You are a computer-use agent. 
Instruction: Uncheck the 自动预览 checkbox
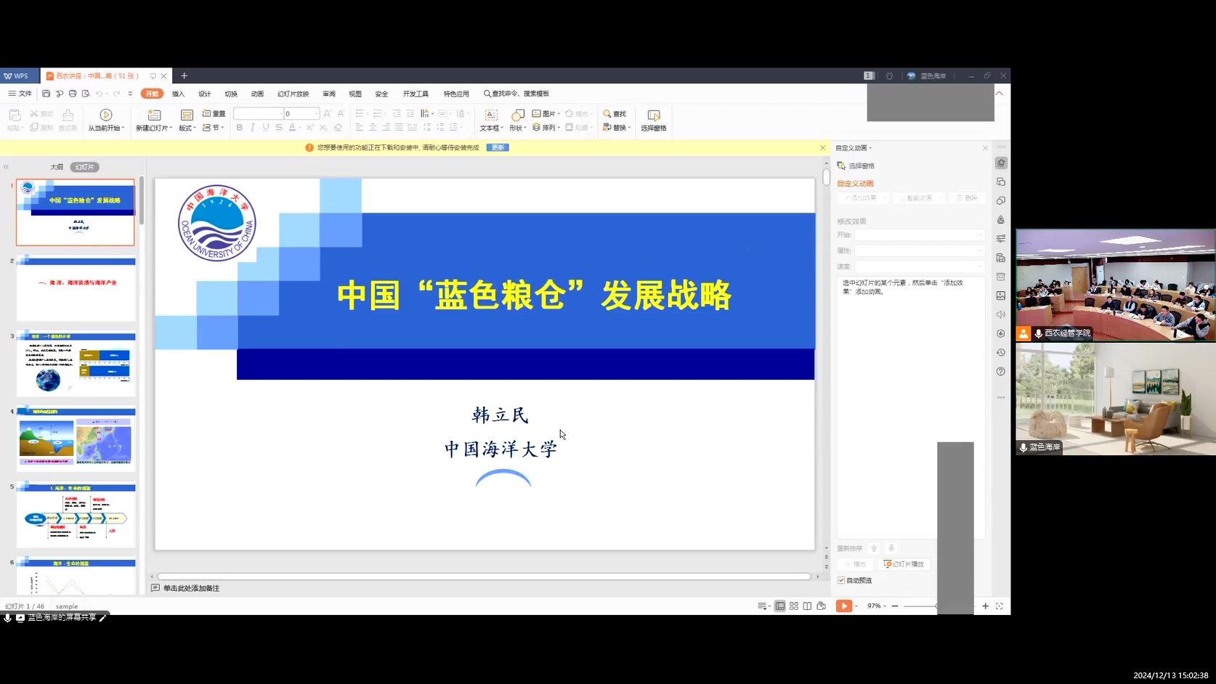click(x=841, y=580)
